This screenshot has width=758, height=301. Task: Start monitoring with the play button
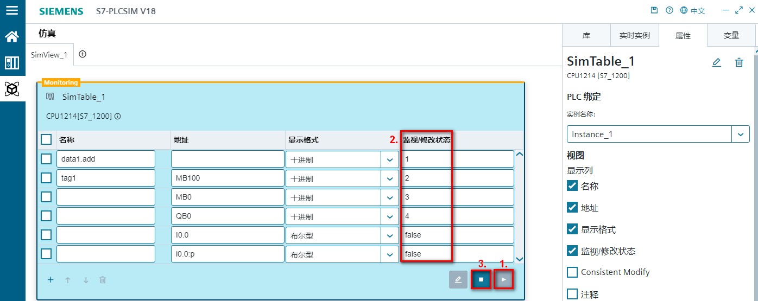504,280
